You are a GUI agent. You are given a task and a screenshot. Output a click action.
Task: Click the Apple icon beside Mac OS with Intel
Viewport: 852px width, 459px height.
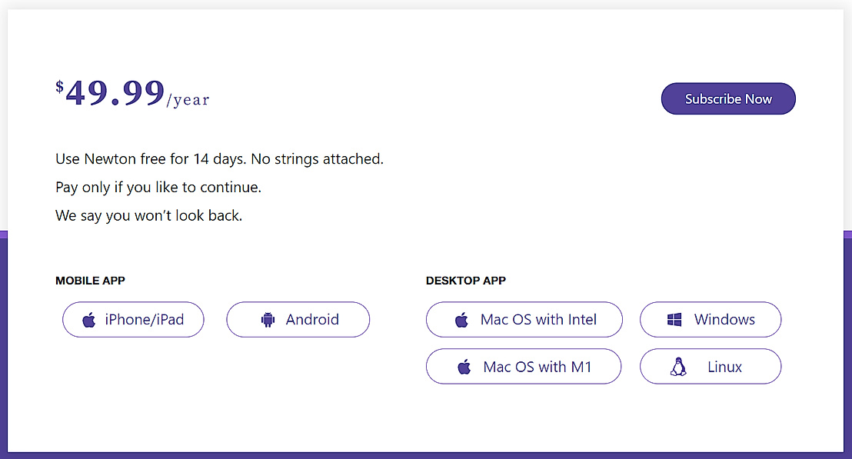click(461, 320)
